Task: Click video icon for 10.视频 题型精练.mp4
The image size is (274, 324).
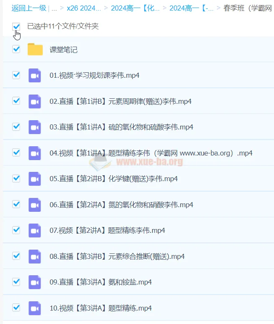Action: tap(35, 308)
